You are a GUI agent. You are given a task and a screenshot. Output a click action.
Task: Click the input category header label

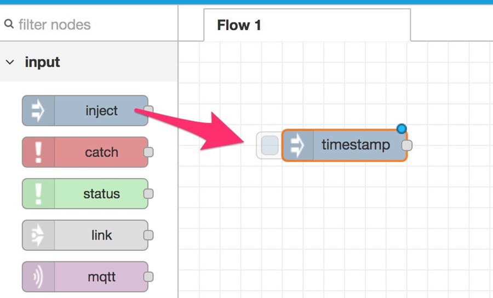click(x=42, y=62)
